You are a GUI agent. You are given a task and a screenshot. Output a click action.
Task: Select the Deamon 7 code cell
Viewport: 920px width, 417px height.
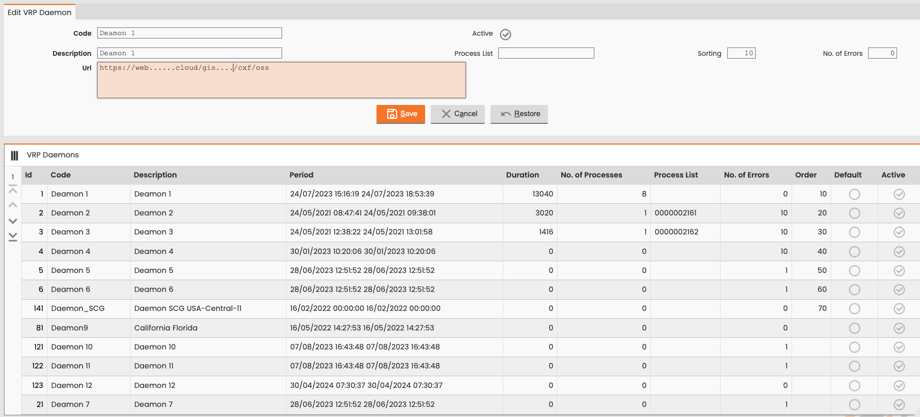(70, 404)
